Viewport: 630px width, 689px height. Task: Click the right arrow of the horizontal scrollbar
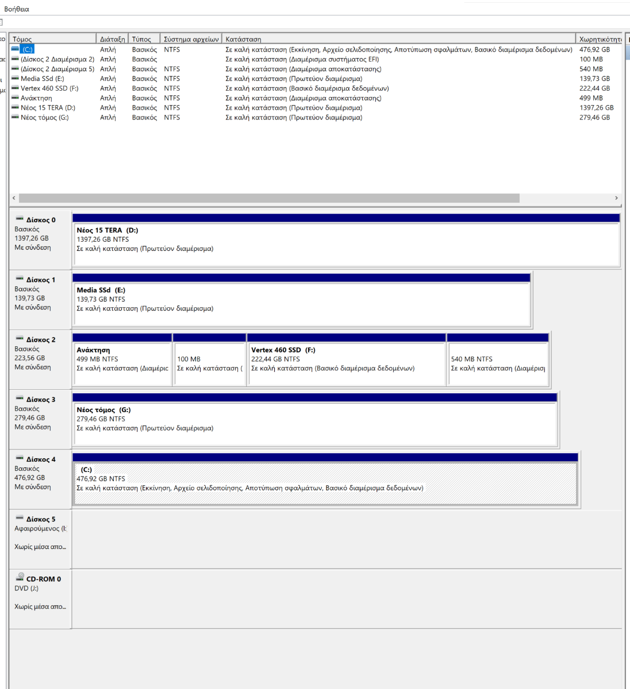(x=616, y=198)
